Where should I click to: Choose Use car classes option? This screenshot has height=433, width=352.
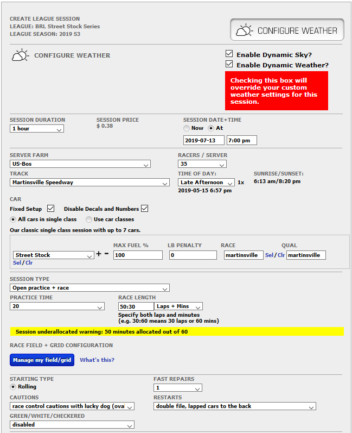(89, 219)
